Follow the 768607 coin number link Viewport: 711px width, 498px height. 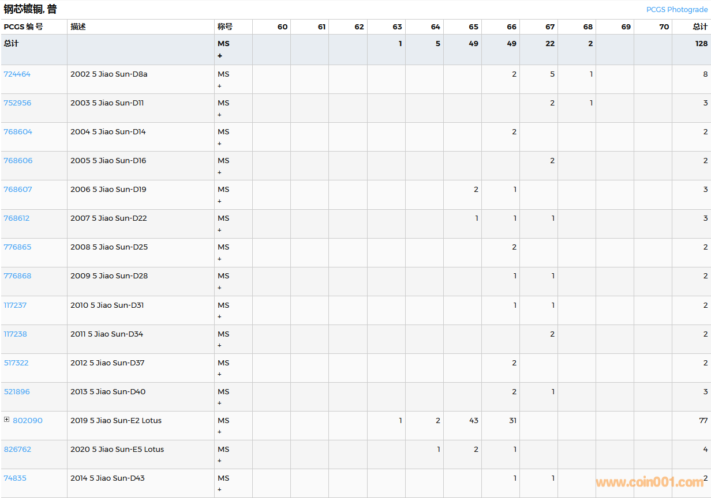(18, 190)
